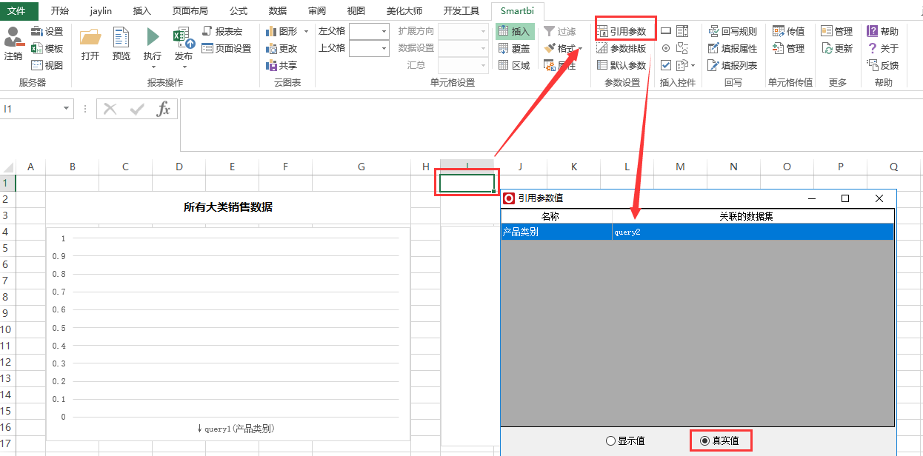Open the 页面布局 tab
Viewport: 923px width, 456px height.
click(190, 11)
